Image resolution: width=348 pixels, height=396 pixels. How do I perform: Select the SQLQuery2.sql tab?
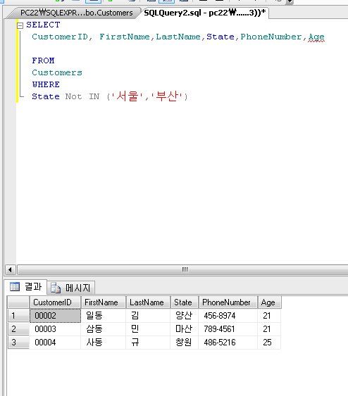pos(204,13)
